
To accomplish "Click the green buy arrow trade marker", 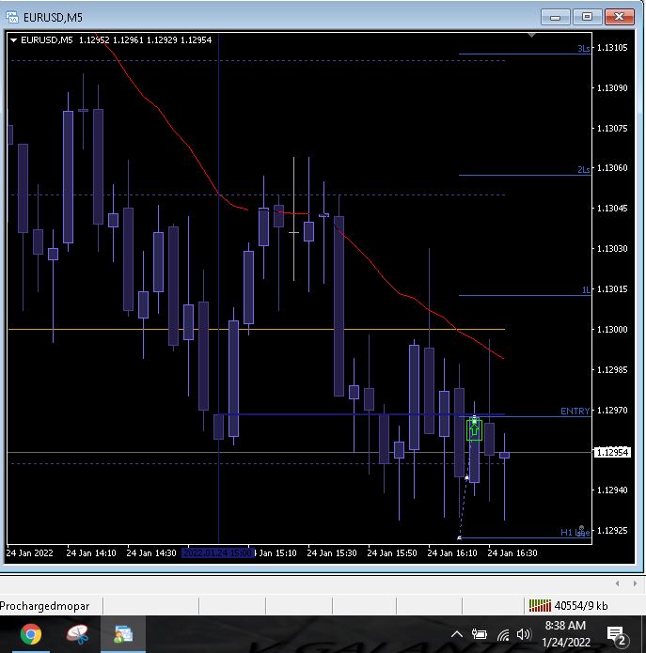I will pyautogui.click(x=474, y=429).
